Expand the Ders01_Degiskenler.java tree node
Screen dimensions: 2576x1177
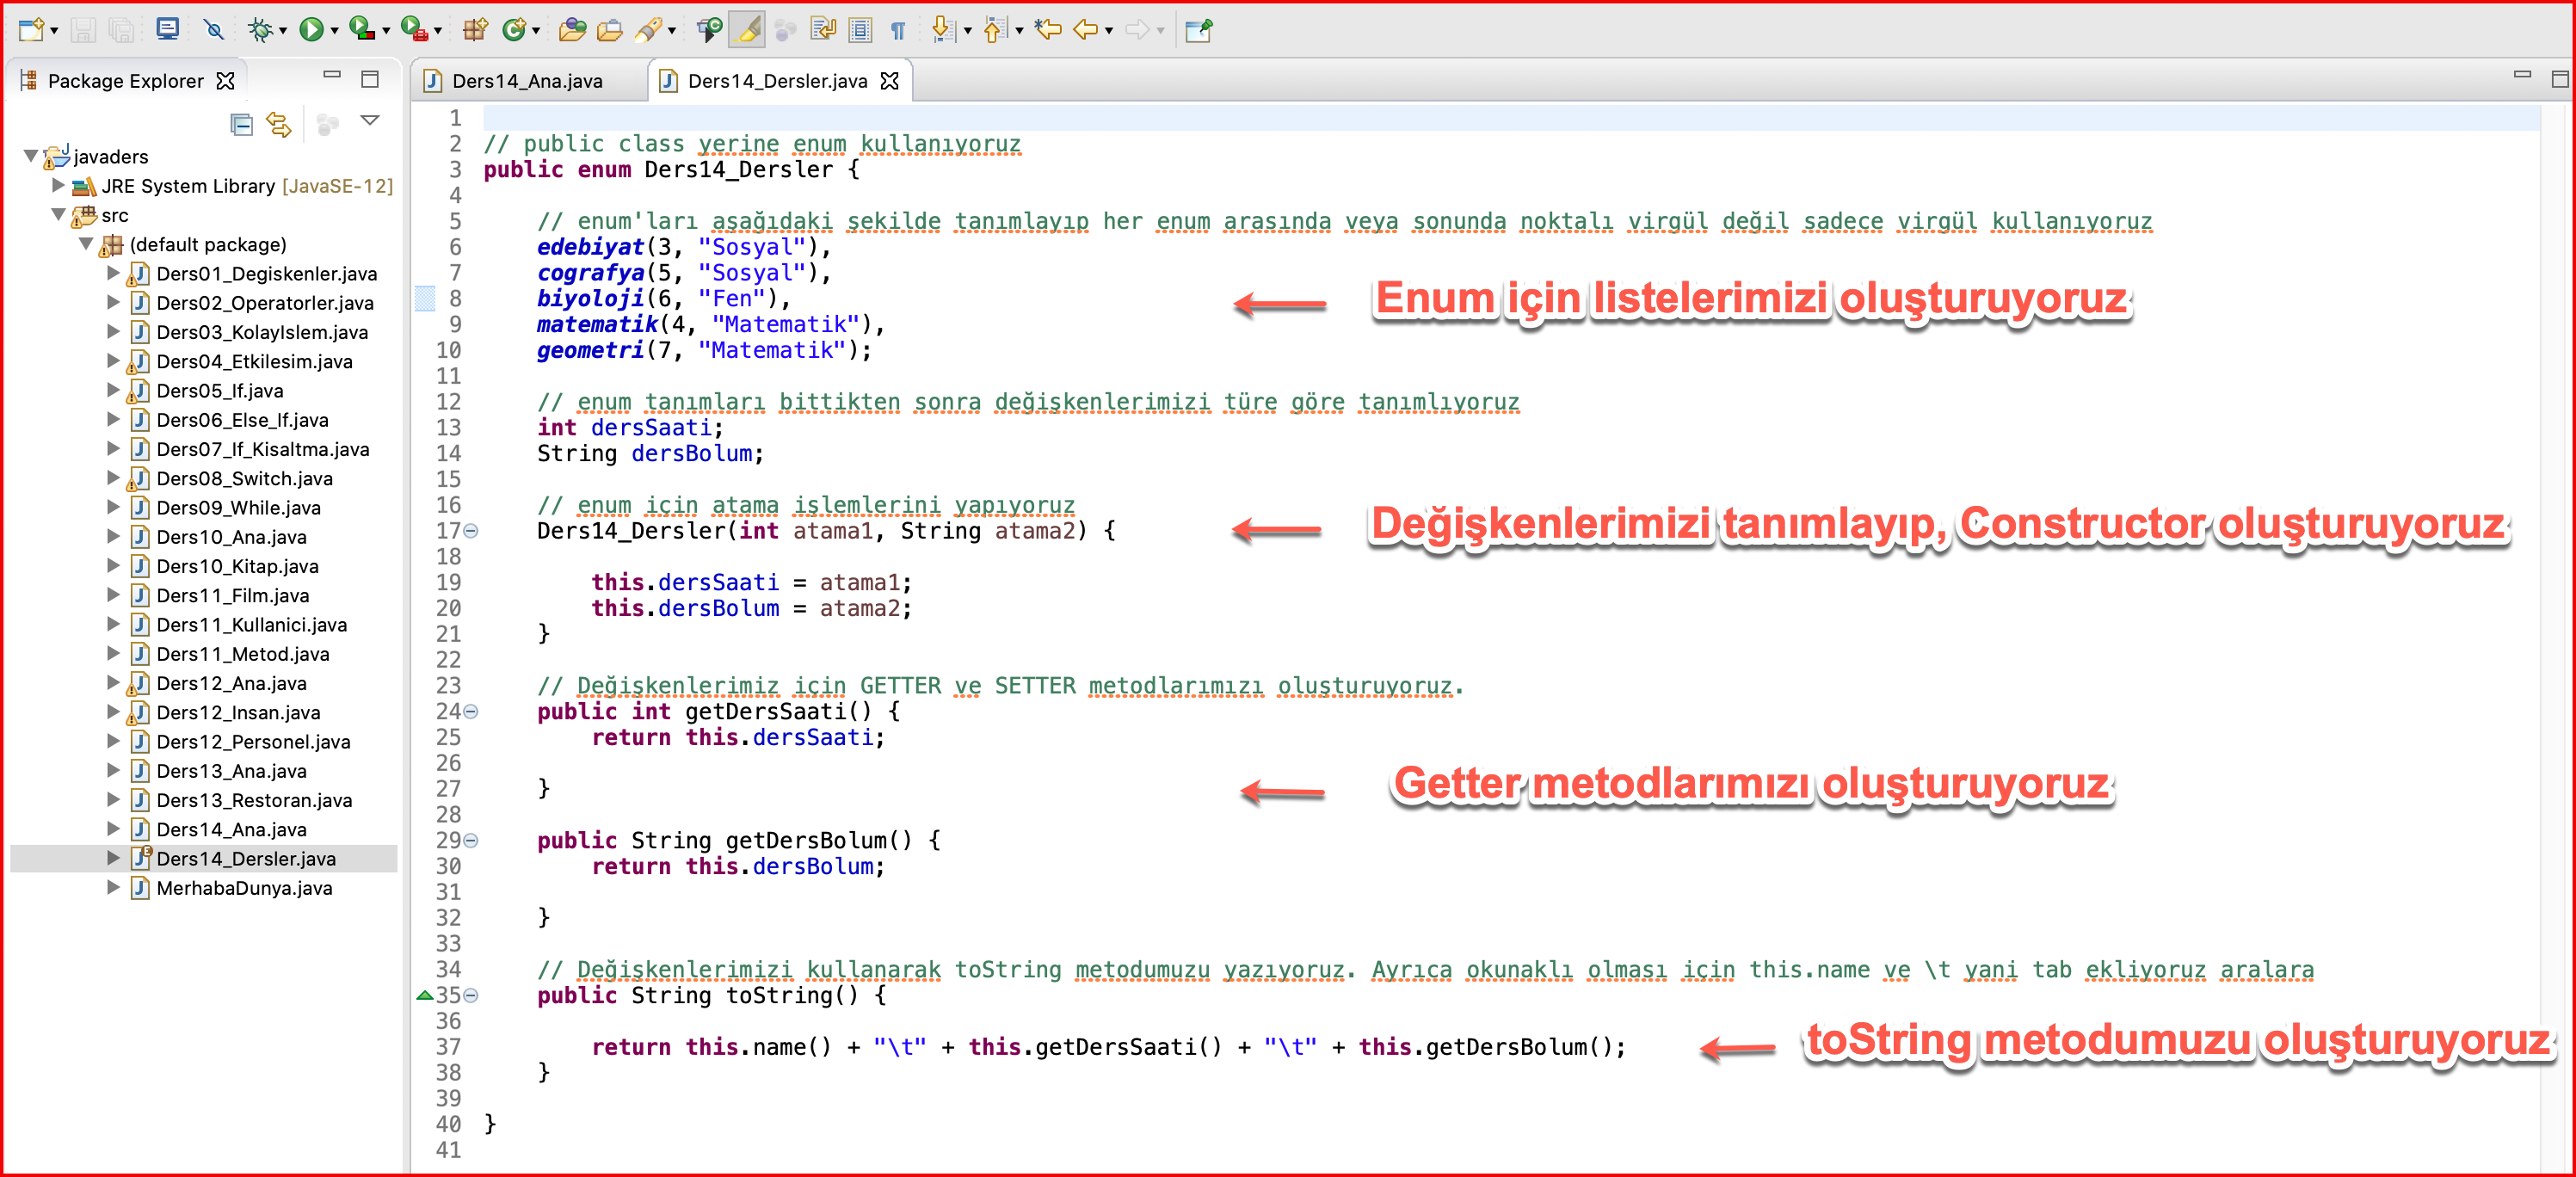(113, 272)
